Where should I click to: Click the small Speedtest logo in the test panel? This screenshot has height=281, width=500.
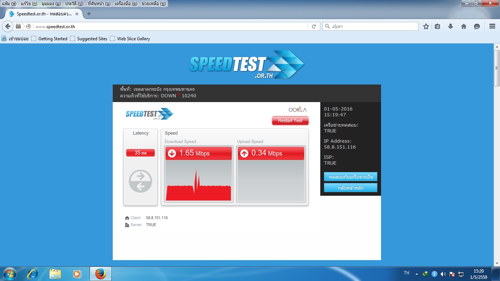149,114
